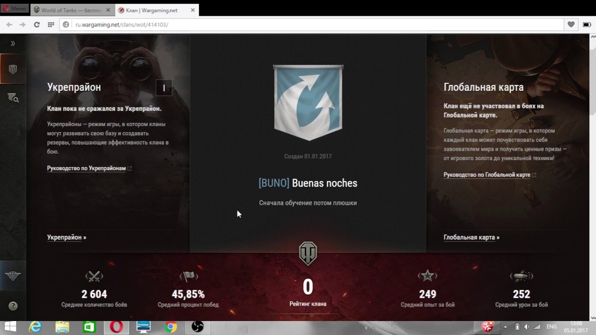
Task: Click the clan motto Сначала обучение потом плюшки
Action: (308, 203)
